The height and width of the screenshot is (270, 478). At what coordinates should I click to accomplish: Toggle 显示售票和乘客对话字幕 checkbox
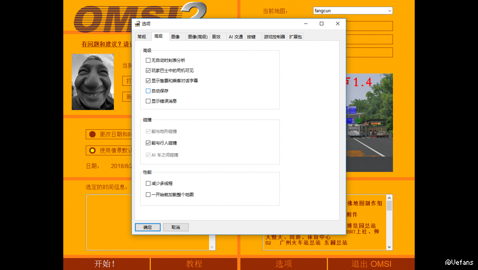coord(148,81)
